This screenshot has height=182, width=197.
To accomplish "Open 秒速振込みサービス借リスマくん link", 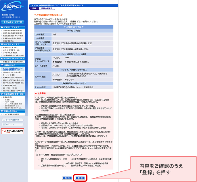I will click(13, 62).
